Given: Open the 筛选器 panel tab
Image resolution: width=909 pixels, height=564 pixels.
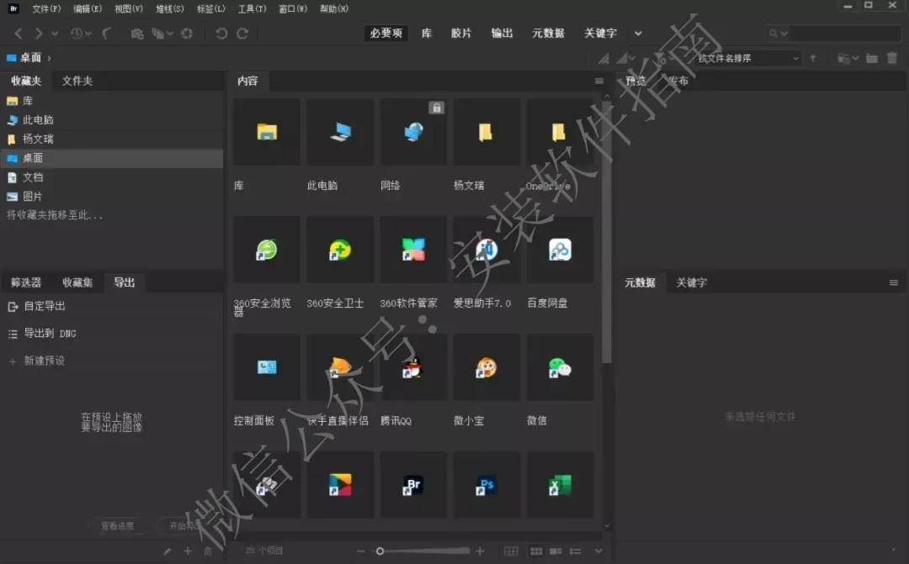Looking at the screenshot, I should [x=26, y=282].
